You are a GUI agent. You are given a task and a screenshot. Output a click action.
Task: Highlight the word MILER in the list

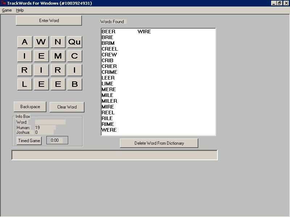coord(109,101)
